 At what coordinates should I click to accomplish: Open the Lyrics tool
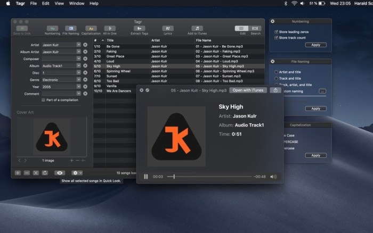click(x=168, y=28)
